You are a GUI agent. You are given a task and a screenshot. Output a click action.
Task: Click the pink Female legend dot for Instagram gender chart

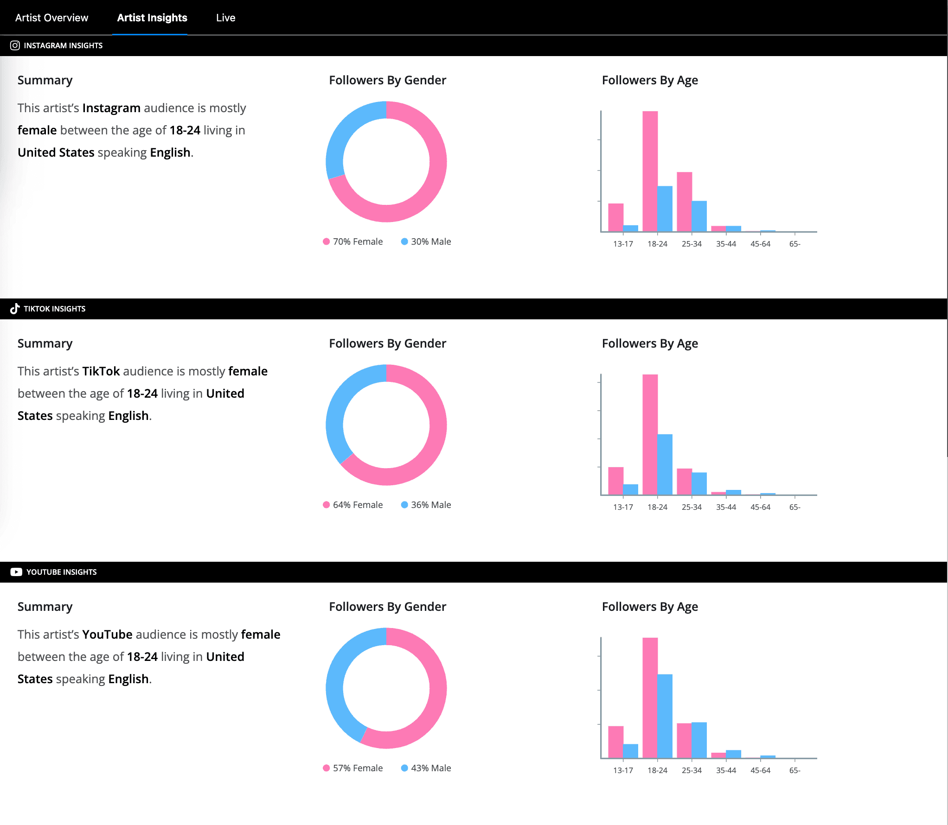coord(327,241)
